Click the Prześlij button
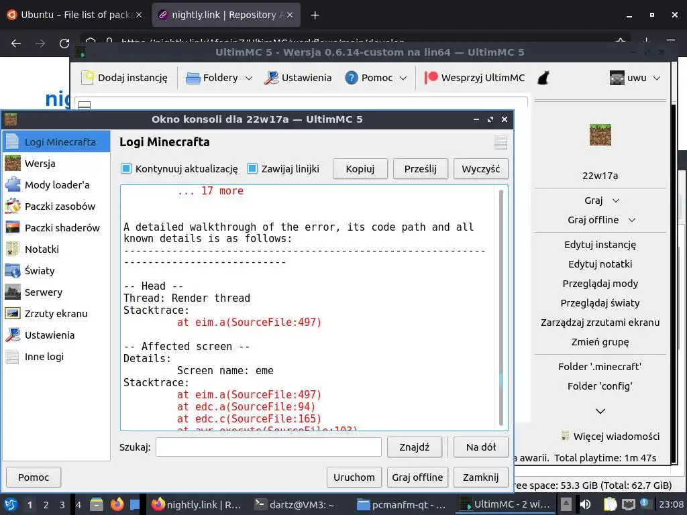The image size is (687, 515). click(421, 169)
